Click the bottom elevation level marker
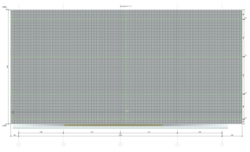The width and height of the screenshot is (250, 152). [4, 125]
